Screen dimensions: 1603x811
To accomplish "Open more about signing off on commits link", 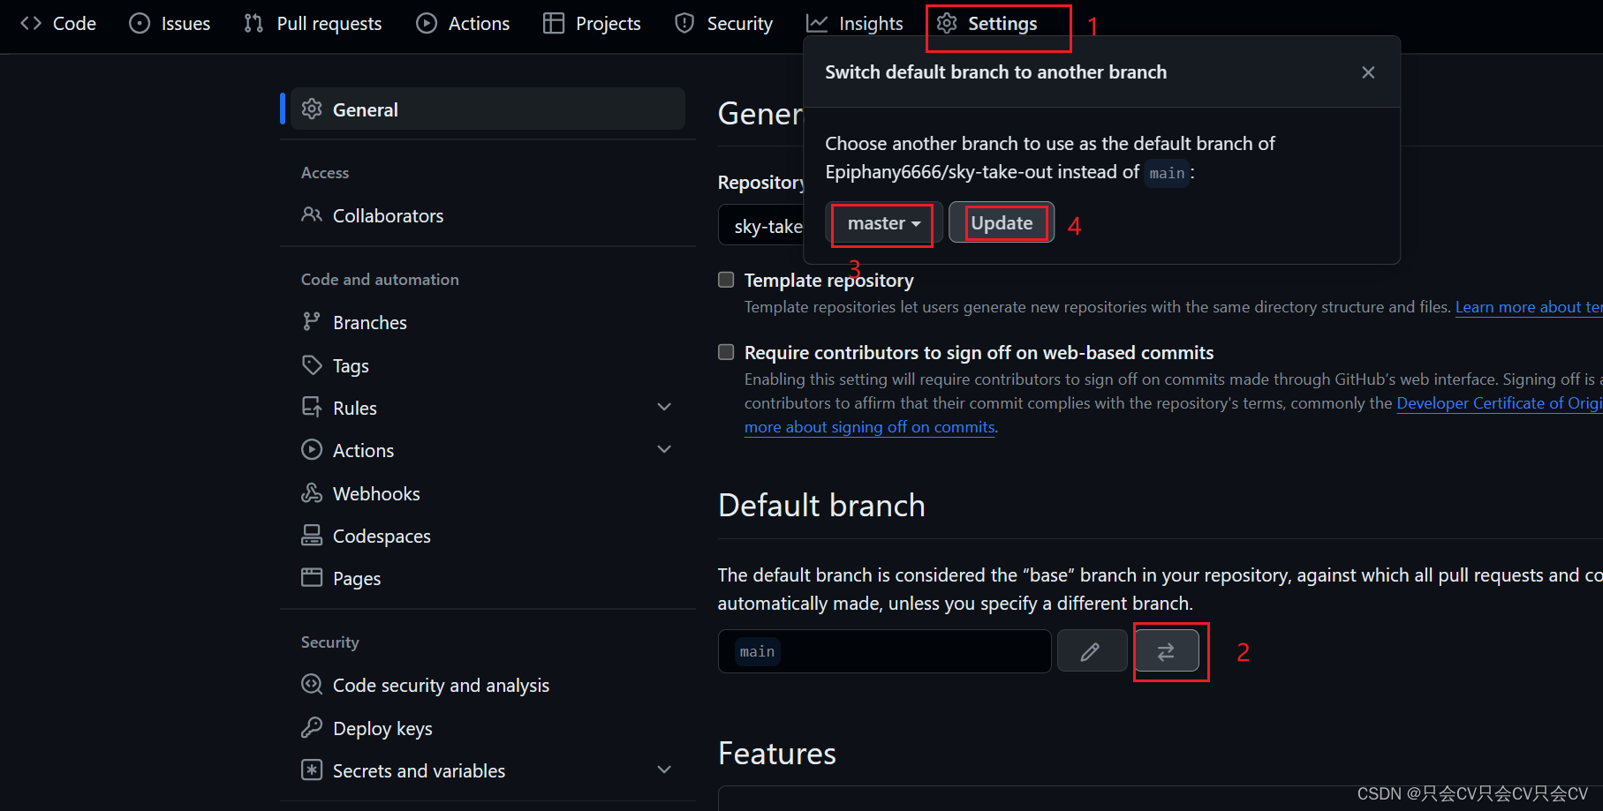I will 869,427.
